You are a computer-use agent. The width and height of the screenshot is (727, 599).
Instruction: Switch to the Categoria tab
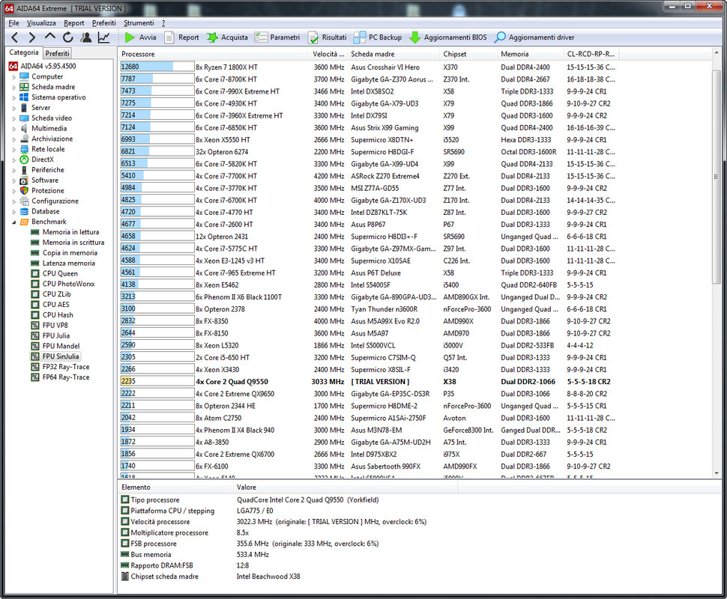24,53
